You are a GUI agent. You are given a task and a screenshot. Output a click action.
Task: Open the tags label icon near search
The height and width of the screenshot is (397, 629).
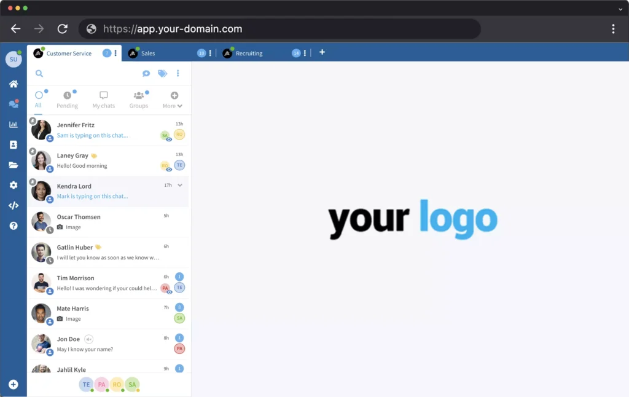point(162,73)
